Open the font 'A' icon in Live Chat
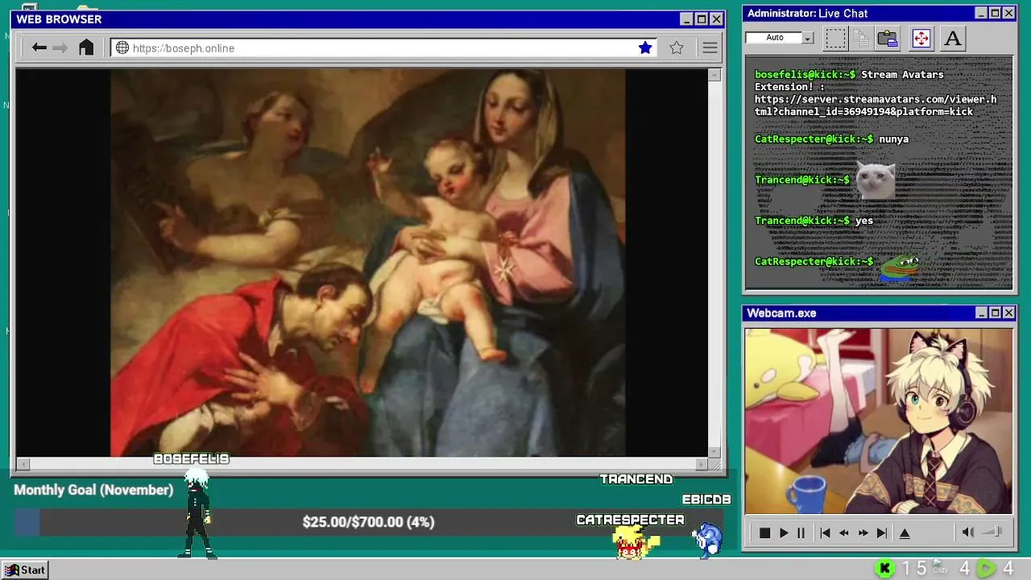Screen dimensions: 1031x580 (953, 38)
